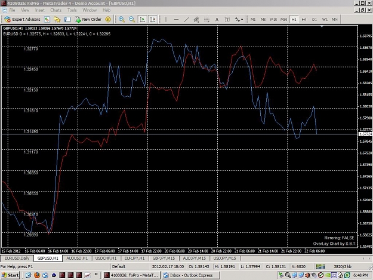Switch to EURJPY,H1 chart tab
This screenshot has width=373, height=280.
(134, 259)
